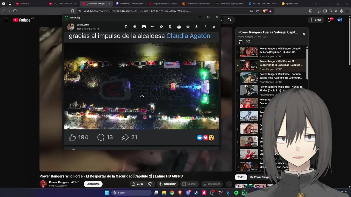Switch to Crunchyroll browser tab
Image resolution: width=351 pixels, height=197 pixels.
tap(197, 4)
